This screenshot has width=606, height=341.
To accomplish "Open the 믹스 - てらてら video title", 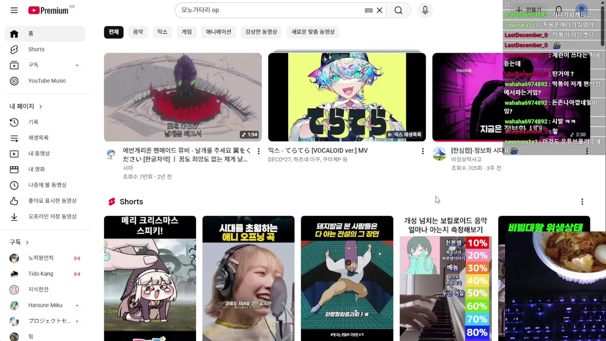I will point(318,151).
